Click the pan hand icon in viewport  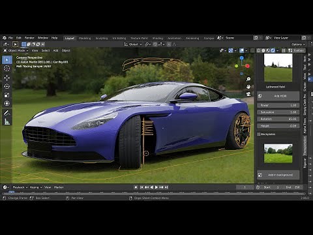tap(248, 87)
